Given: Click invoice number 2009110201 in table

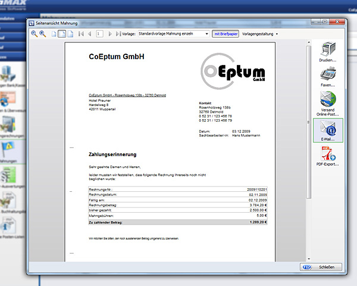Looking at the screenshot, I should coord(257,189).
